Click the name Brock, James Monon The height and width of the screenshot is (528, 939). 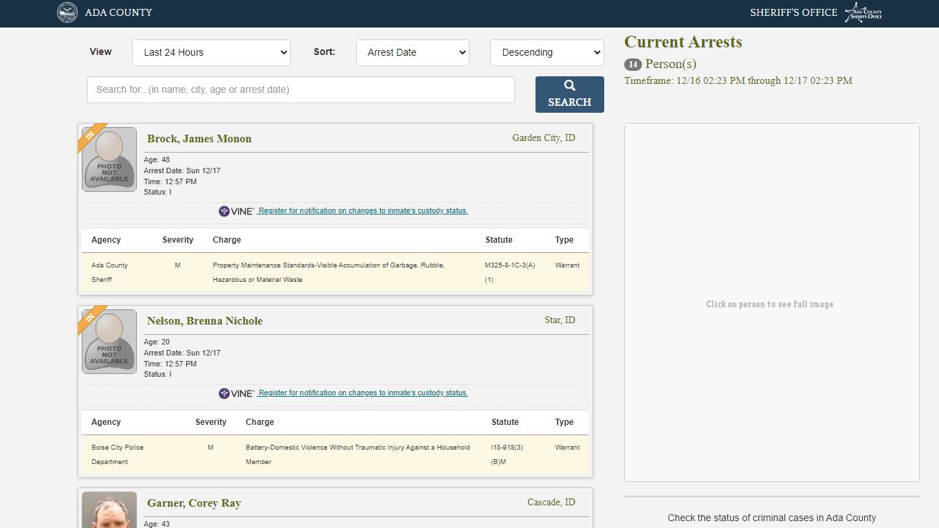pyautogui.click(x=199, y=139)
